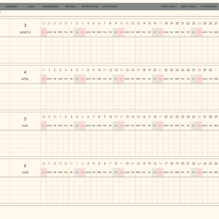Viewport: 219px width, 219px height.
Task: Switch to the YEAR tab
Action: pyautogui.click(x=31, y=7)
